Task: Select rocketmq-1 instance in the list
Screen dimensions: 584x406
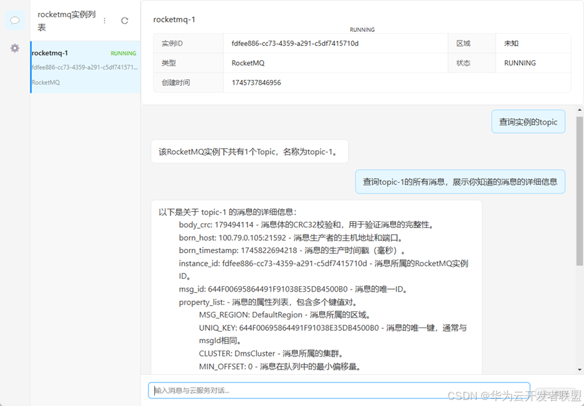Action: (85, 67)
